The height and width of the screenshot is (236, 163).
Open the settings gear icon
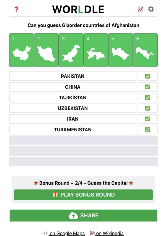pos(151,9)
